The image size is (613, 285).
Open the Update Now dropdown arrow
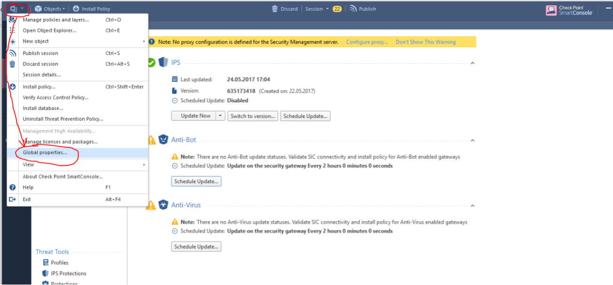220,116
